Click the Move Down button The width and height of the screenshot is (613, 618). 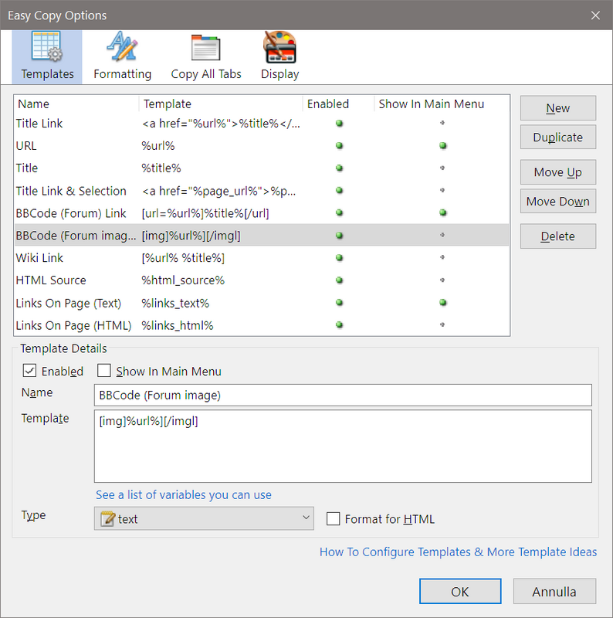558,202
